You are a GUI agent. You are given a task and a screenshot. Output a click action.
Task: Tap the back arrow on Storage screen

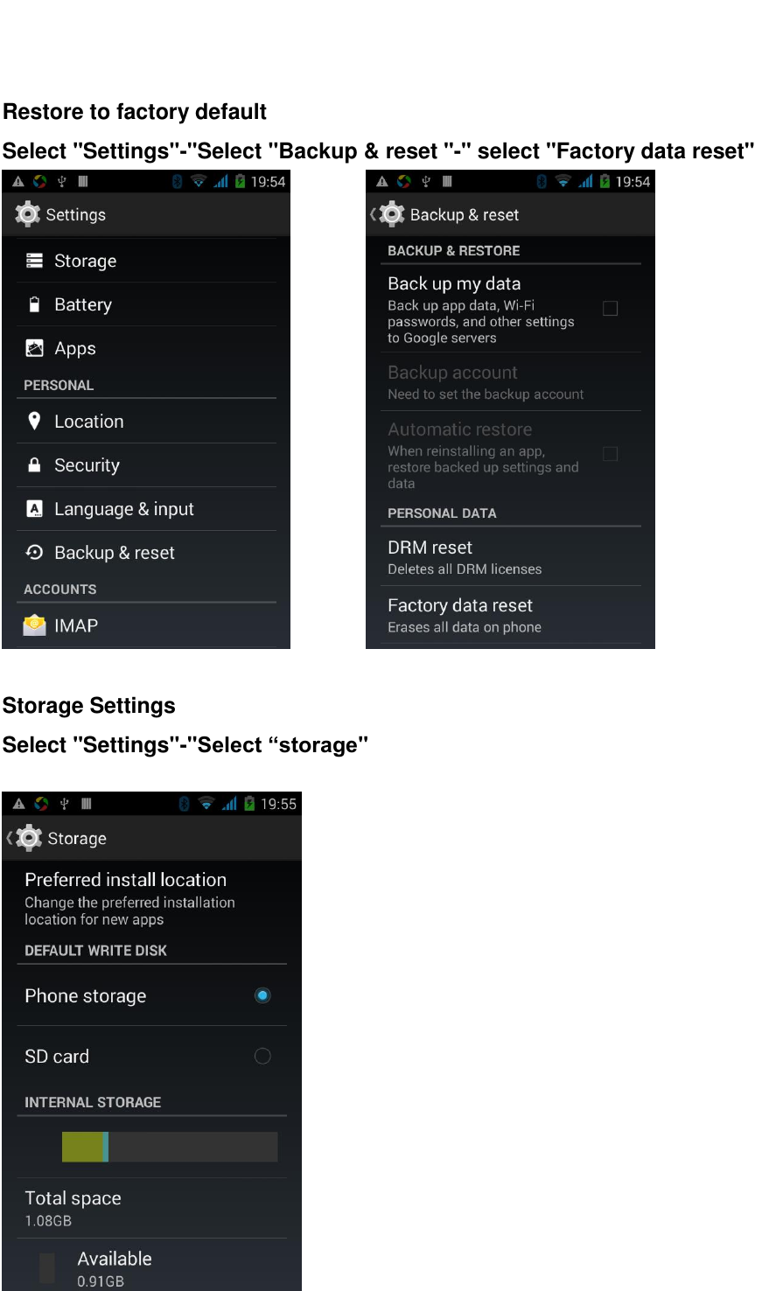point(10,837)
